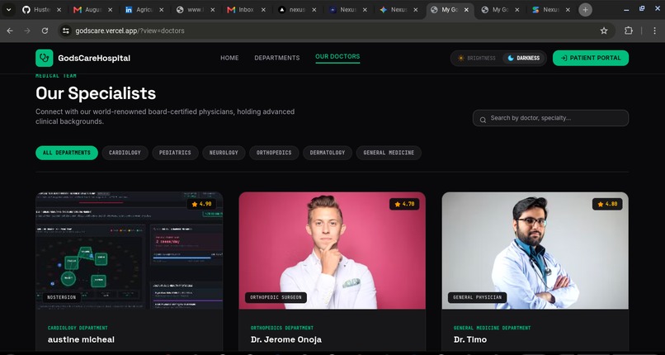Close the Gmail Inbox tab
The image size is (665, 355).
point(263,10)
